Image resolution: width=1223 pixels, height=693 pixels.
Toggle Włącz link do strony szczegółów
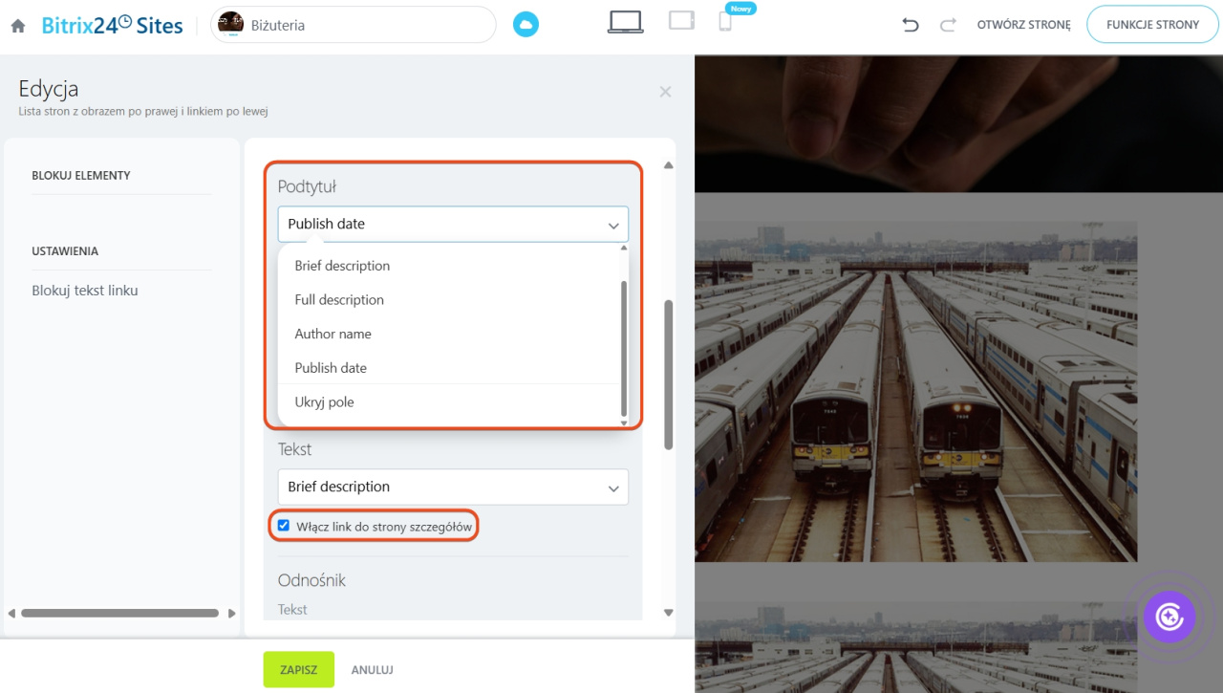[284, 526]
